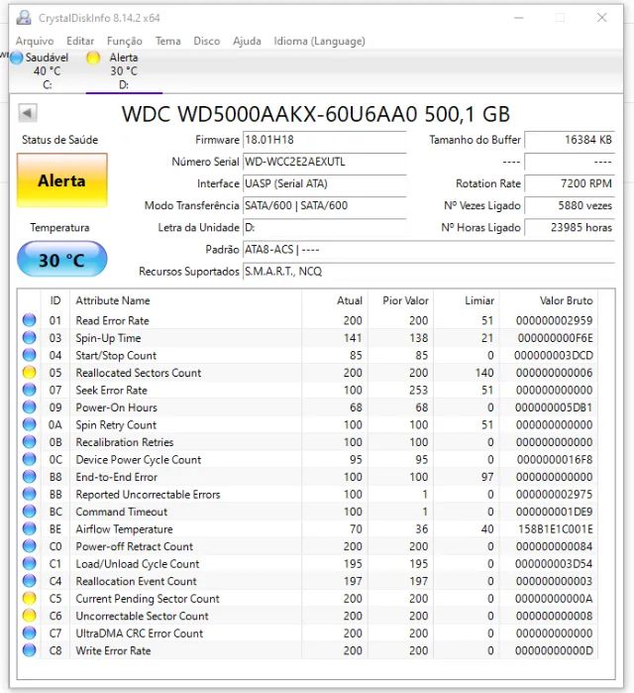Click yellow orb of Reallocated Sectors Count

tap(29, 372)
